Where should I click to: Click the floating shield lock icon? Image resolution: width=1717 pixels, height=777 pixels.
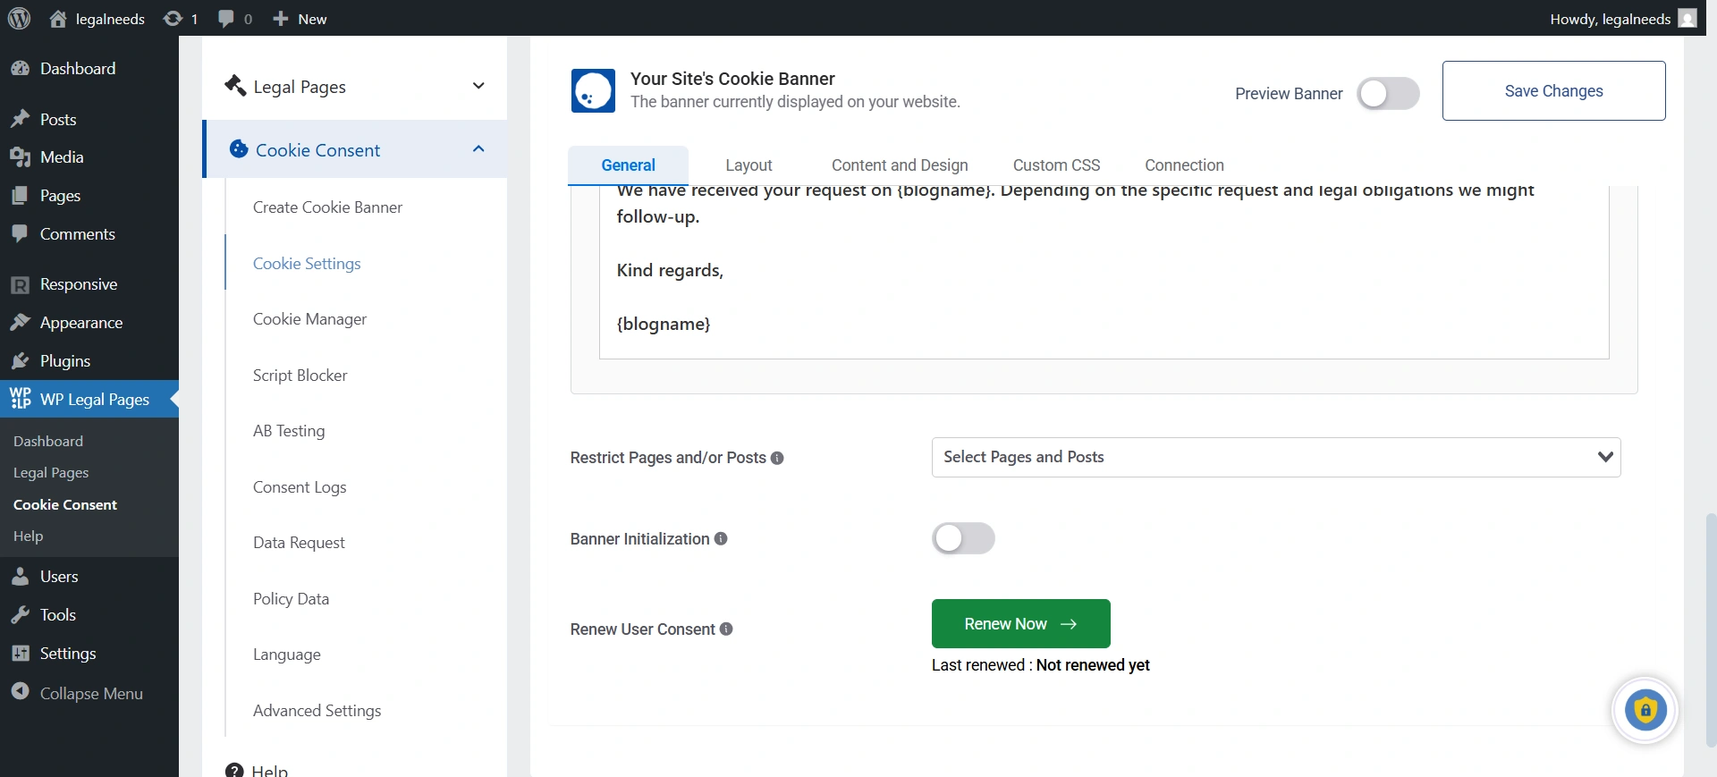pyautogui.click(x=1645, y=711)
